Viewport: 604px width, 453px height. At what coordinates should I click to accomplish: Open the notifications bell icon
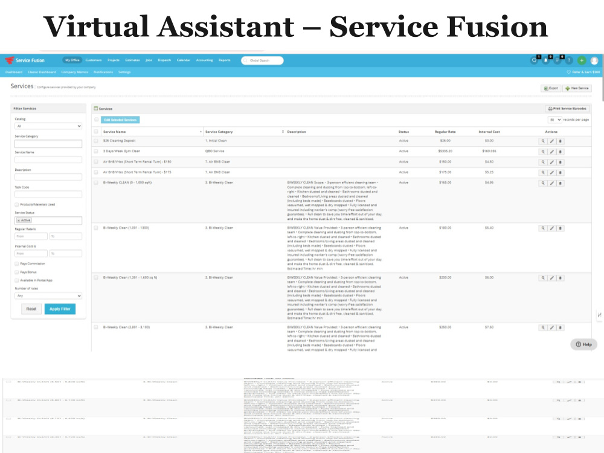[x=545, y=60]
